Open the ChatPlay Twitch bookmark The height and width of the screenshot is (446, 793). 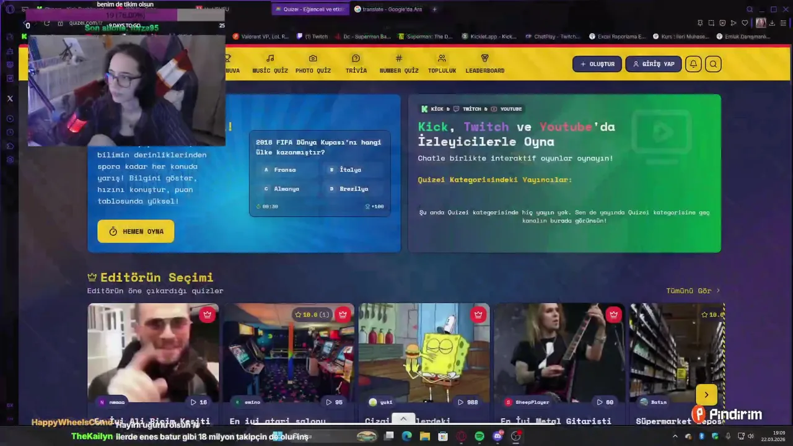pyautogui.click(x=553, y=37)
